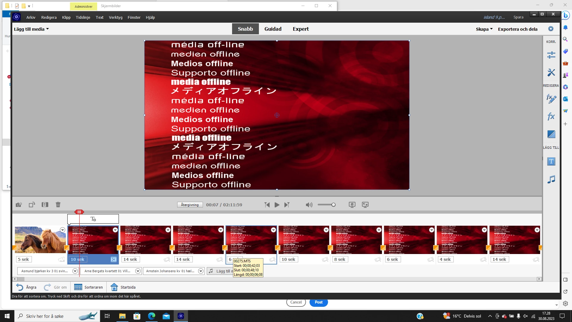Open the Music note panel
This screenshot has height=322, width=572.
(x=551, y=179)
